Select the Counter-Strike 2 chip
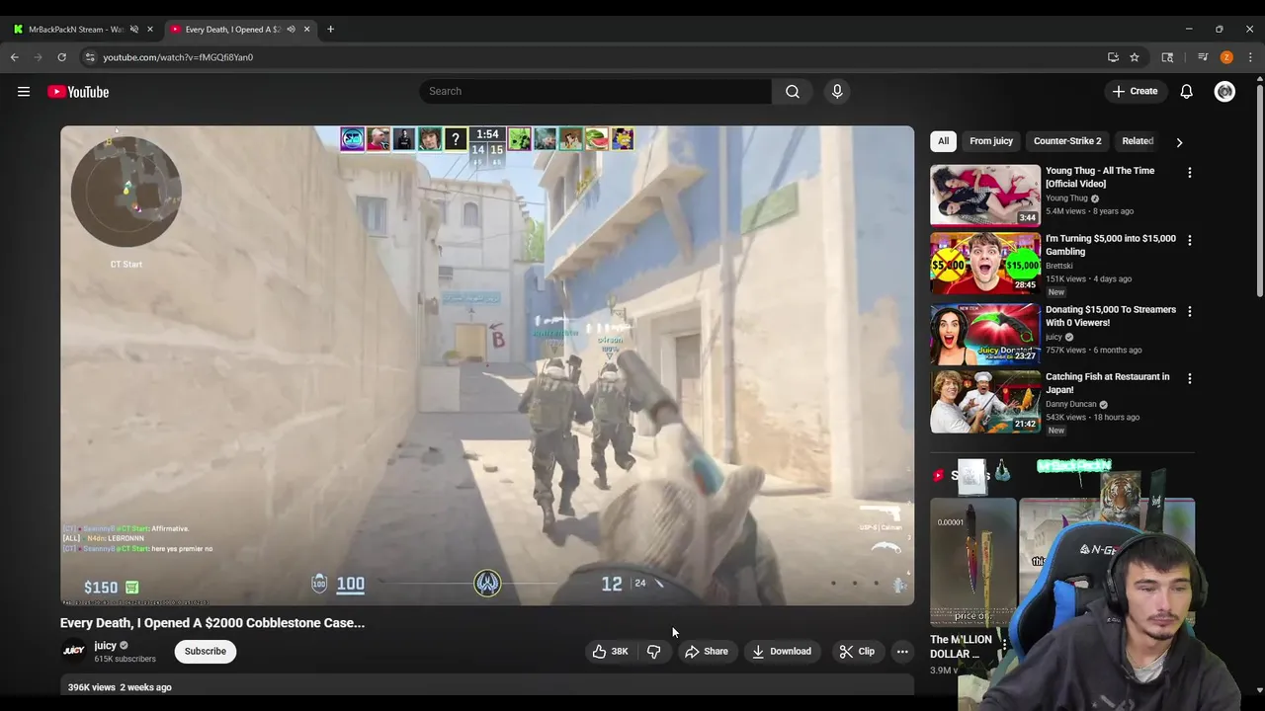 point(1067,141)
